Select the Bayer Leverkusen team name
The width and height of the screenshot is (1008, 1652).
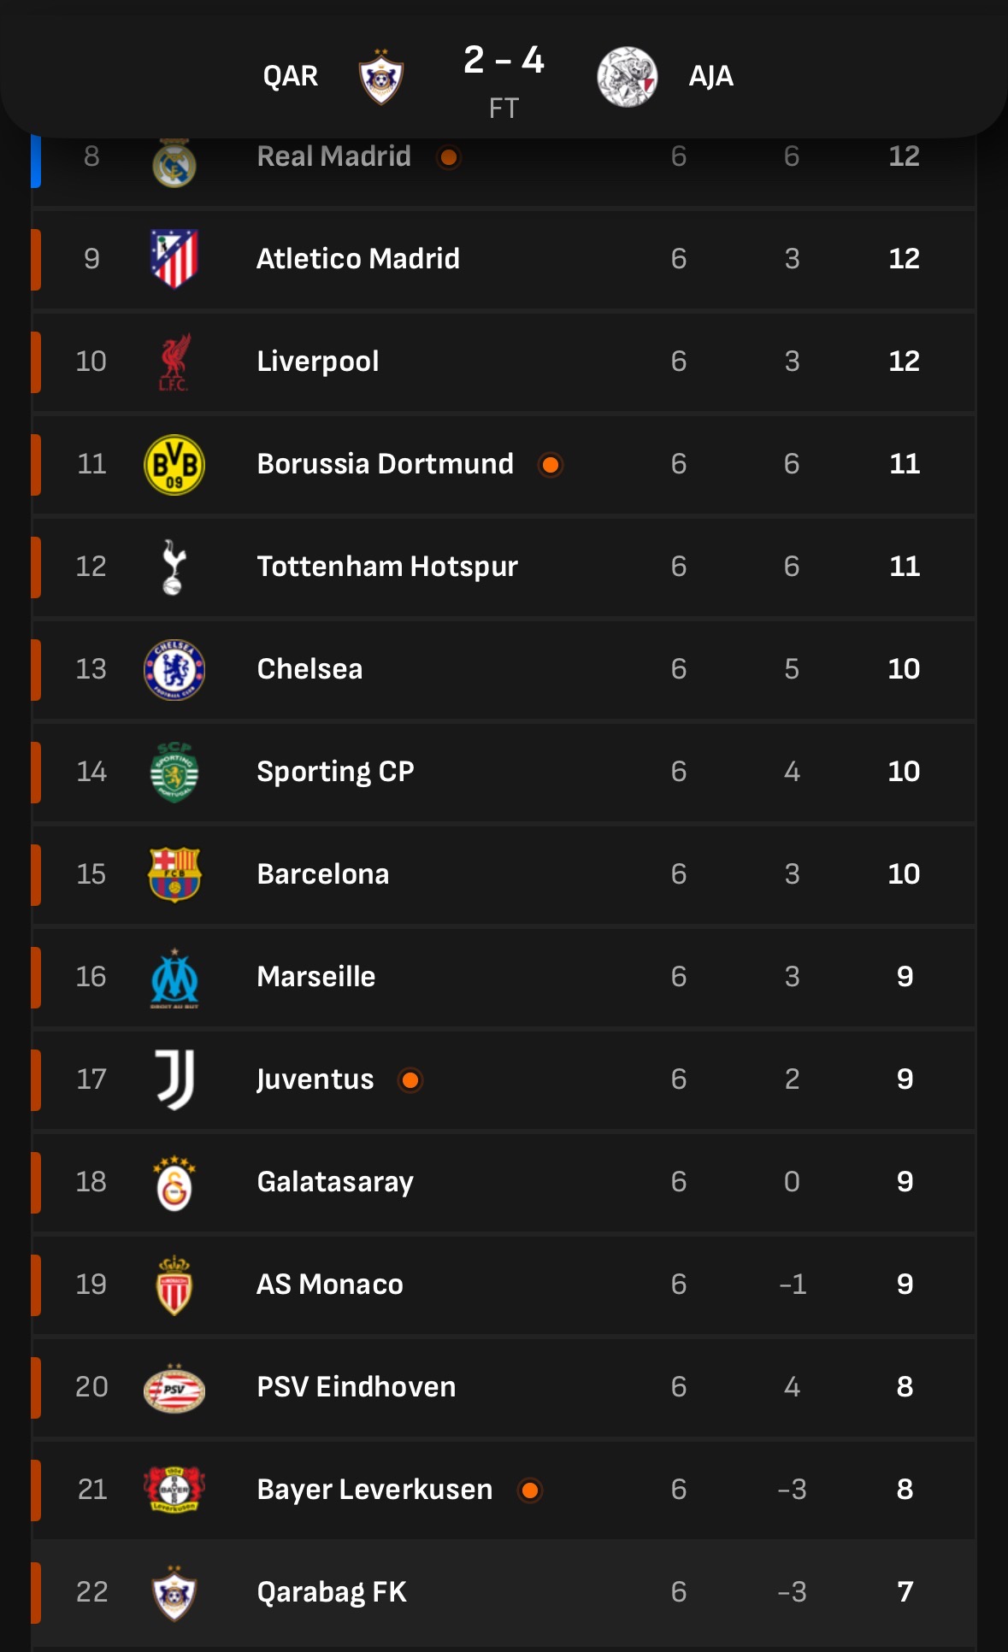(374, 1490)
